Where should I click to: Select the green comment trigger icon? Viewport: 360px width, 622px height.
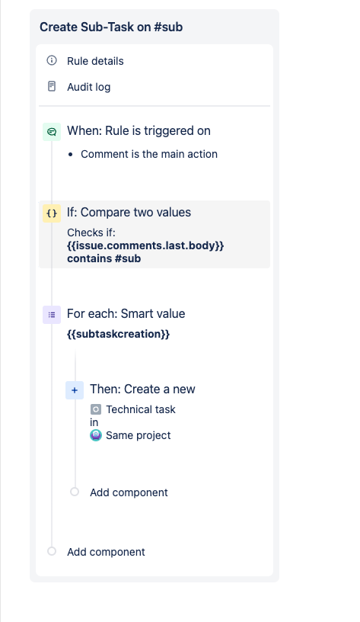pyautogui.click(x=52, y=132)
